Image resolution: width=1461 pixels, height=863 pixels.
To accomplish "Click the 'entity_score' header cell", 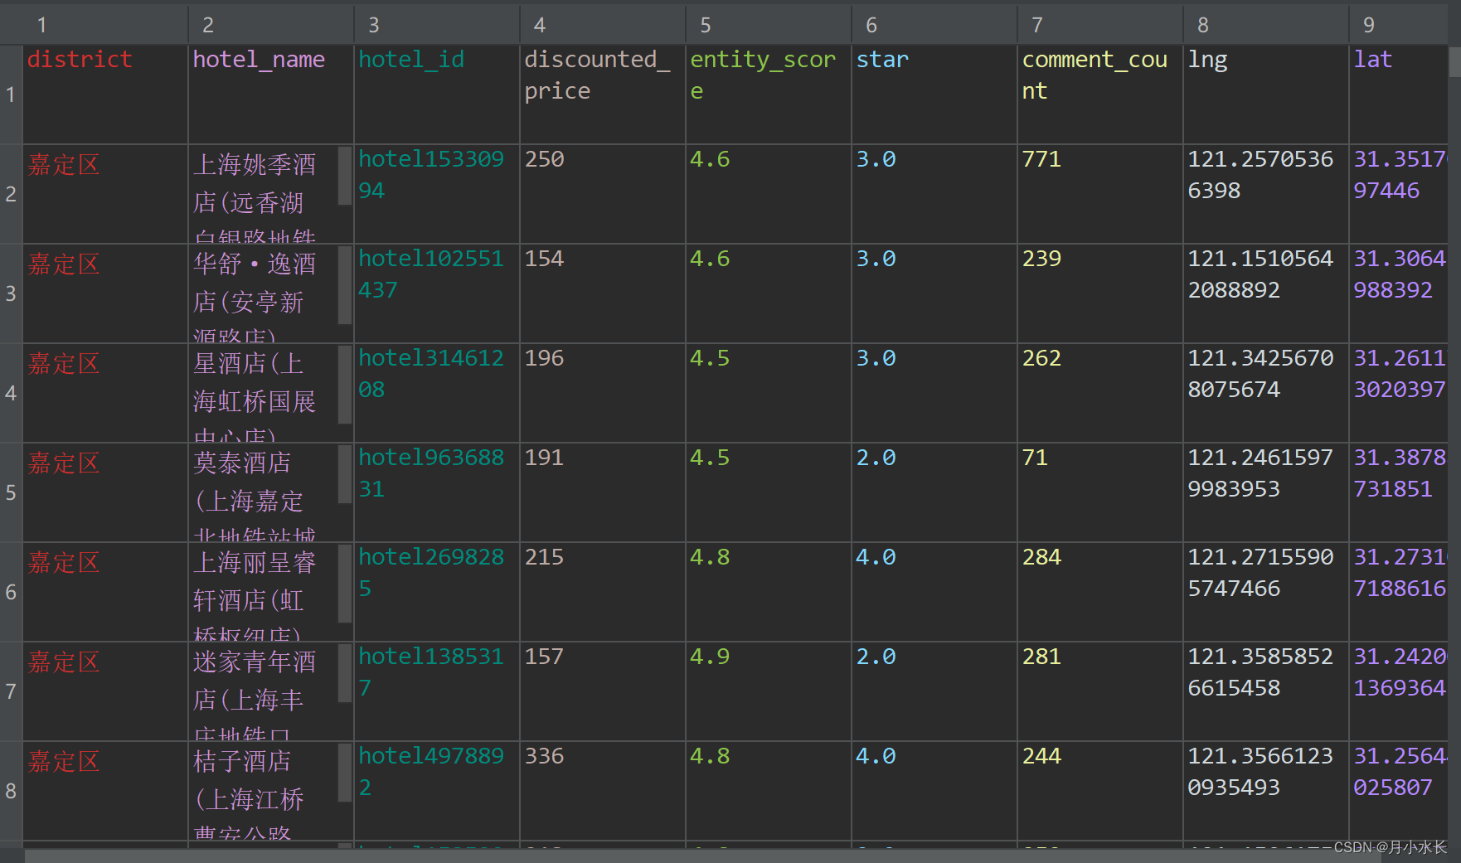I will click(769, 95).
